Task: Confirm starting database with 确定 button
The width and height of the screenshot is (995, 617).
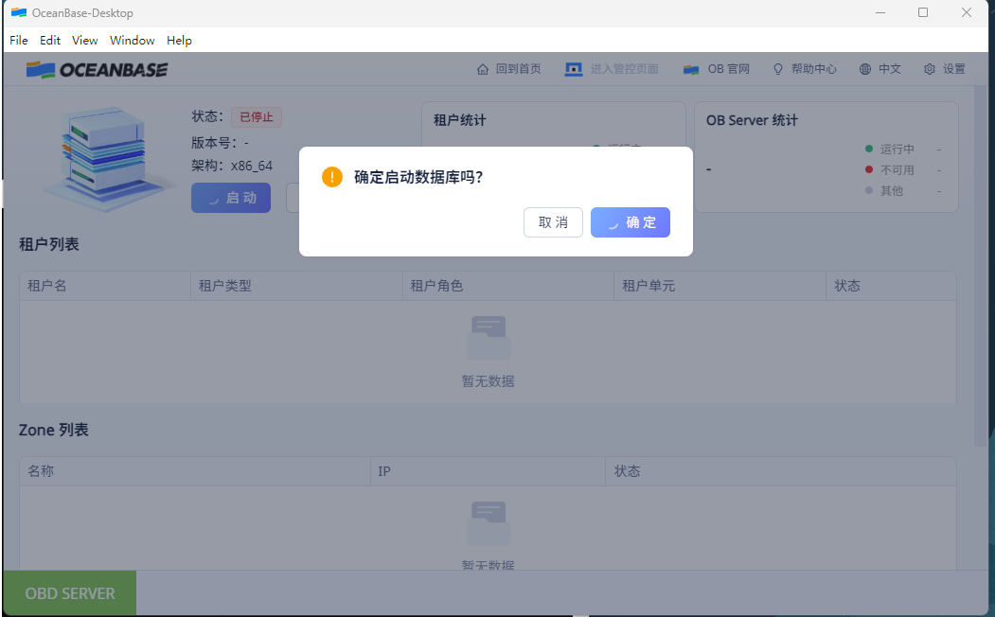Action: pos(631,222)
